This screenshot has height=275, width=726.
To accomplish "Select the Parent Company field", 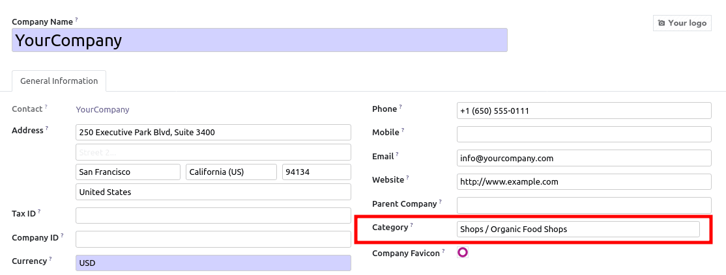I will 584,205.
